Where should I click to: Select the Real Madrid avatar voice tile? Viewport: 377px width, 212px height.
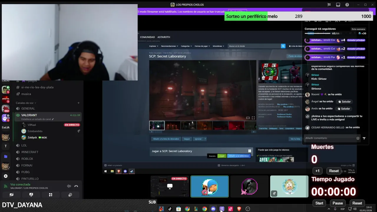289,186
